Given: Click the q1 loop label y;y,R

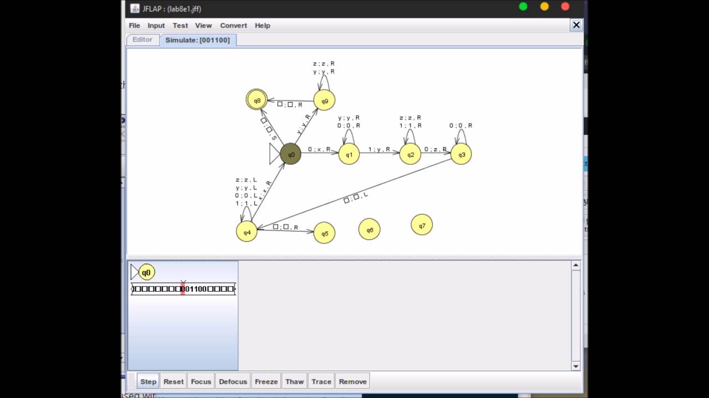Looking at the screenshot, I should [x=349, y=118].
